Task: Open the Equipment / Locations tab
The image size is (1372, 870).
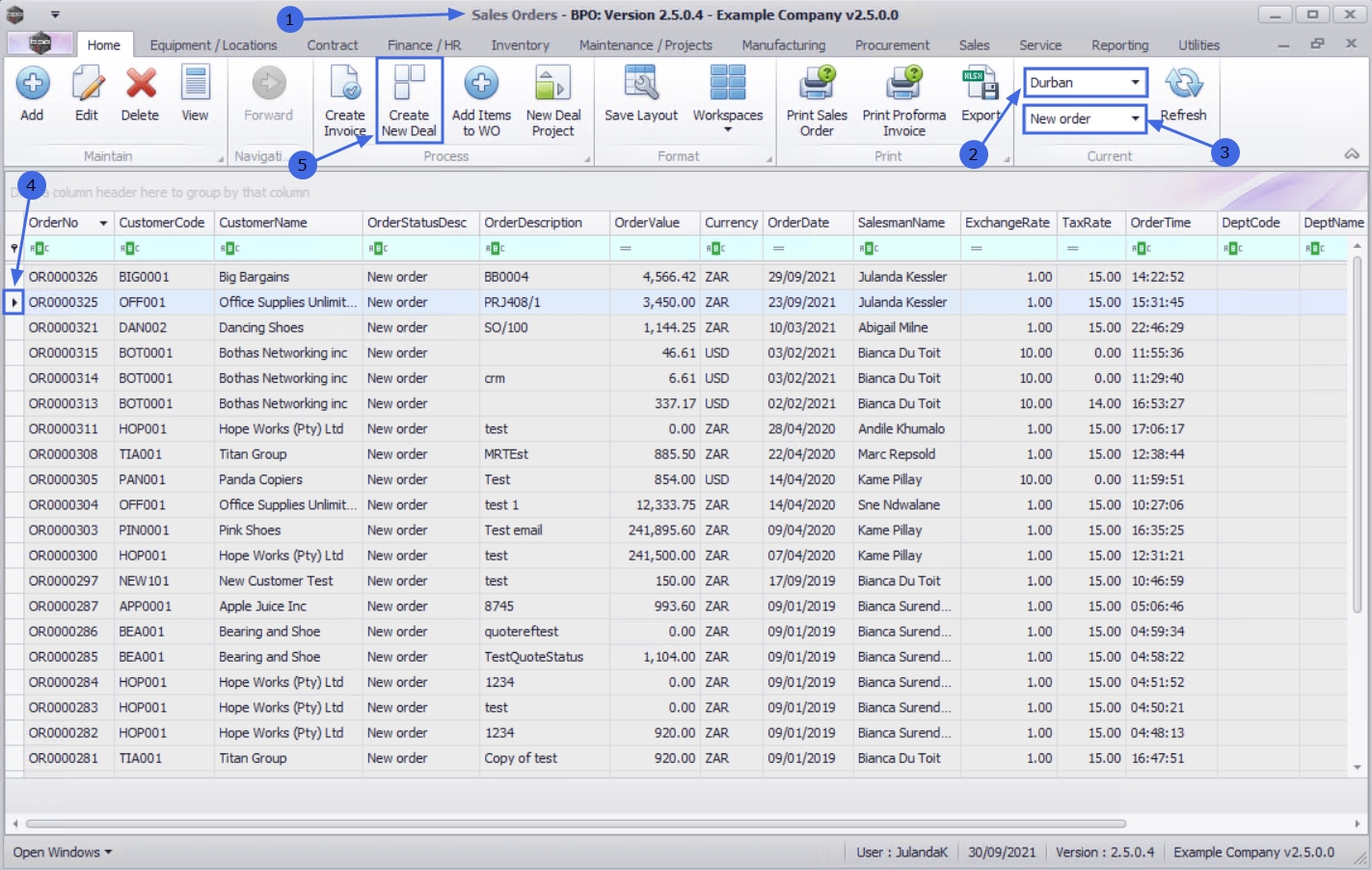Action: click(x=213, y=45)
